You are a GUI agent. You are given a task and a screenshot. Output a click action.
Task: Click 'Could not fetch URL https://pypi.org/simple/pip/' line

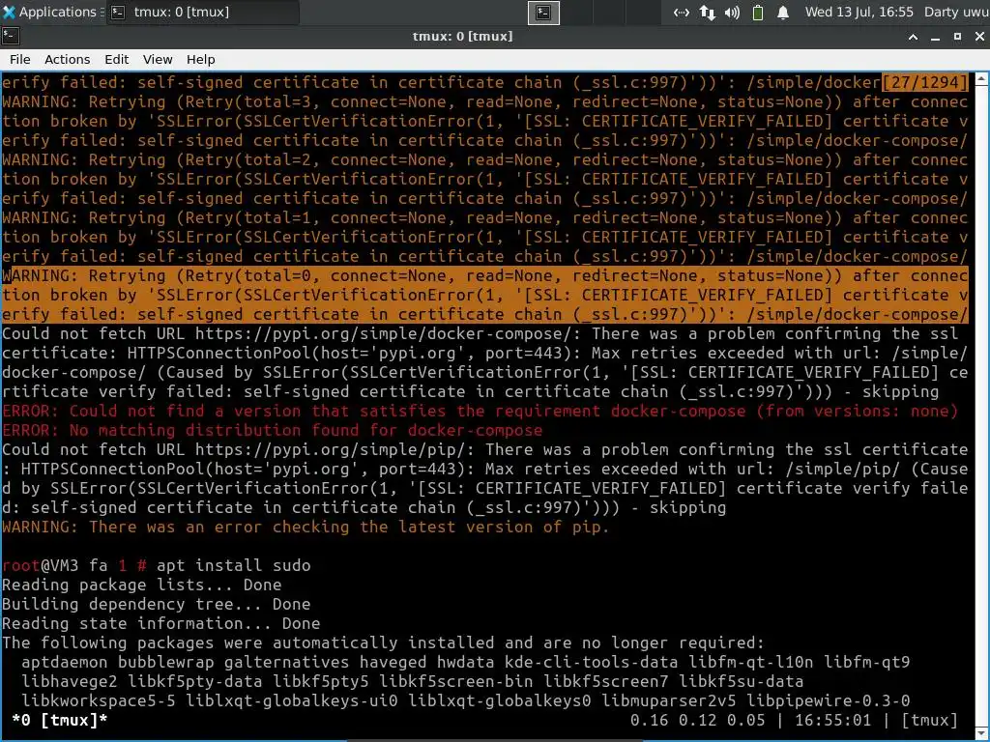tap(485, 449)
